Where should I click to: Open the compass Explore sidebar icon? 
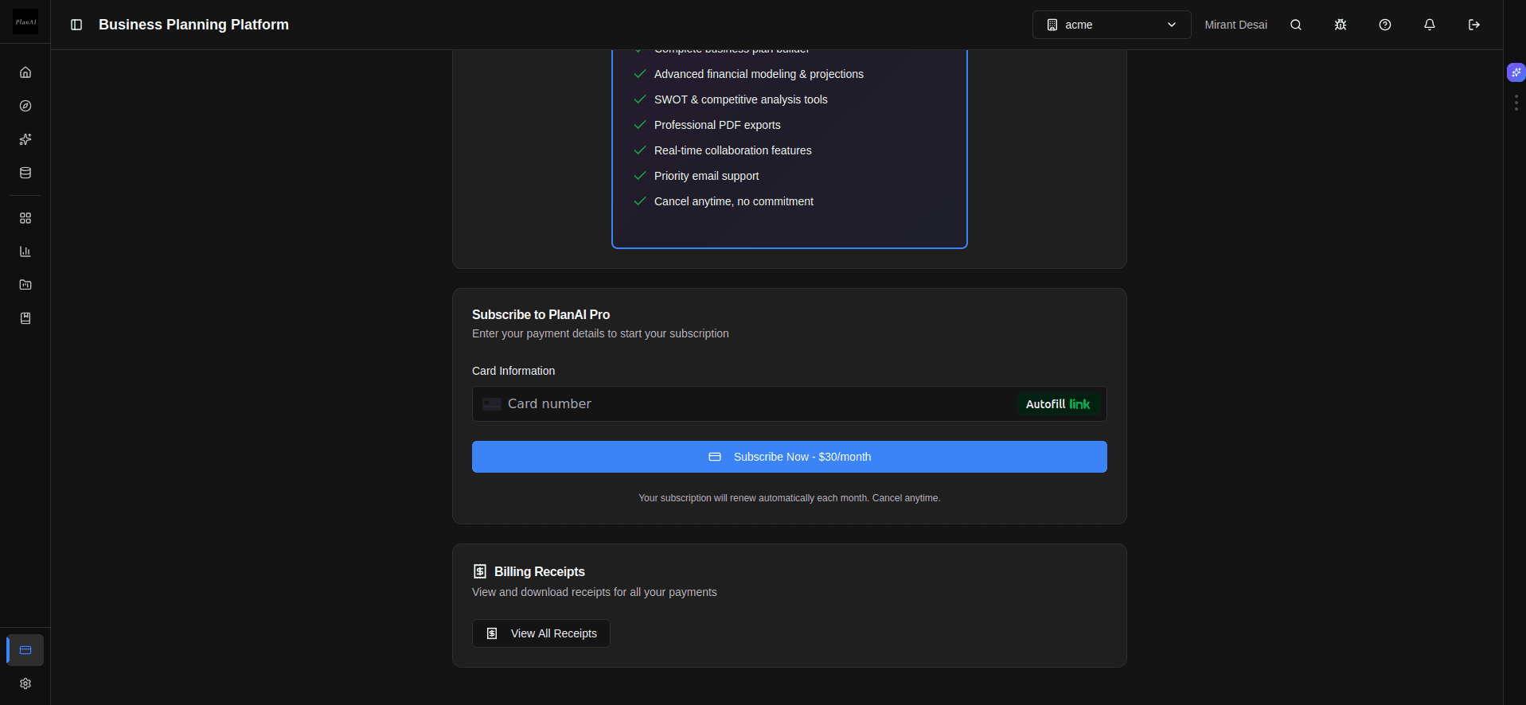tap(25, 106)
